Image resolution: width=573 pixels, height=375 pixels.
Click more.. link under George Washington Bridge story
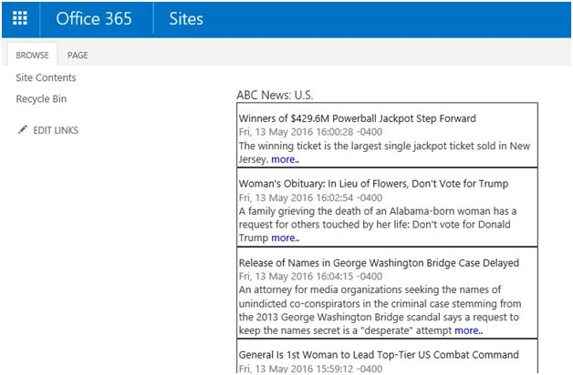[x=468, y=330]
